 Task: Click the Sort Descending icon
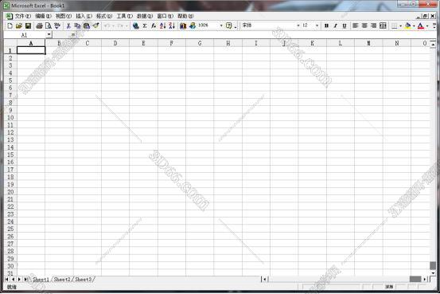coord(172,25)
